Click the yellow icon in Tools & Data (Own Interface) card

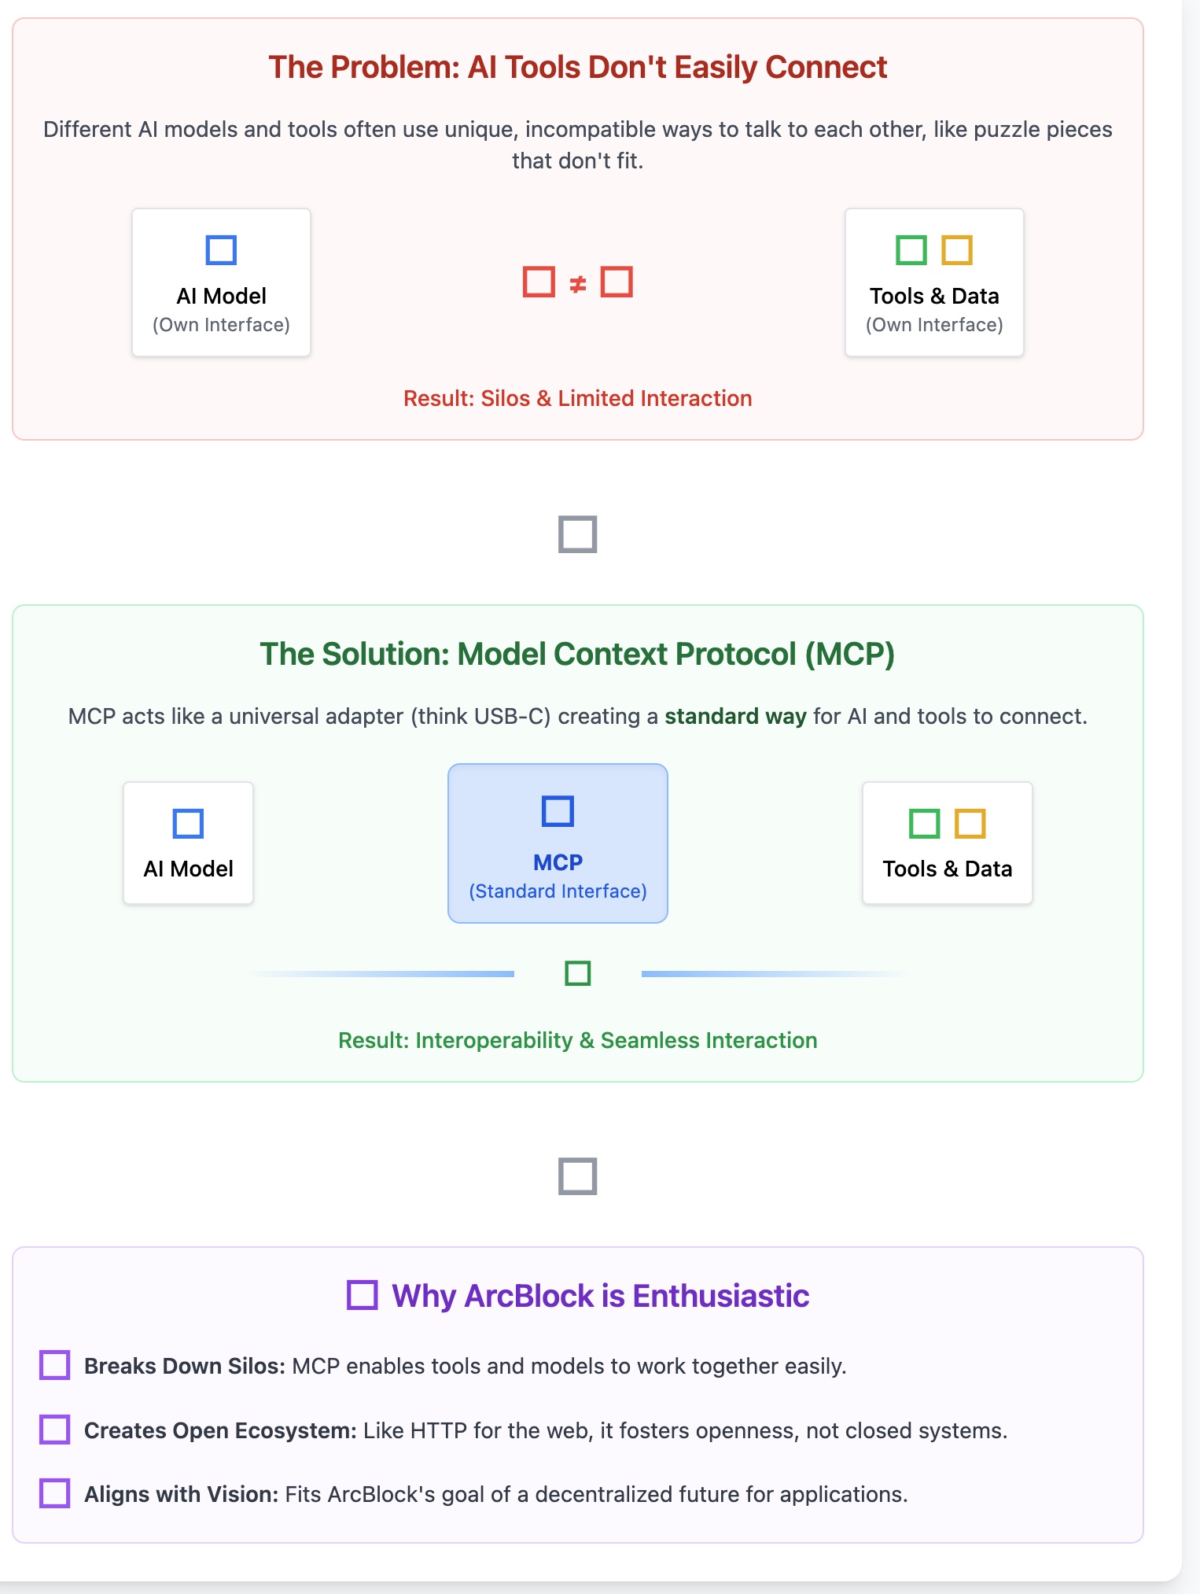pyautogui.click(x=957, y=250)
